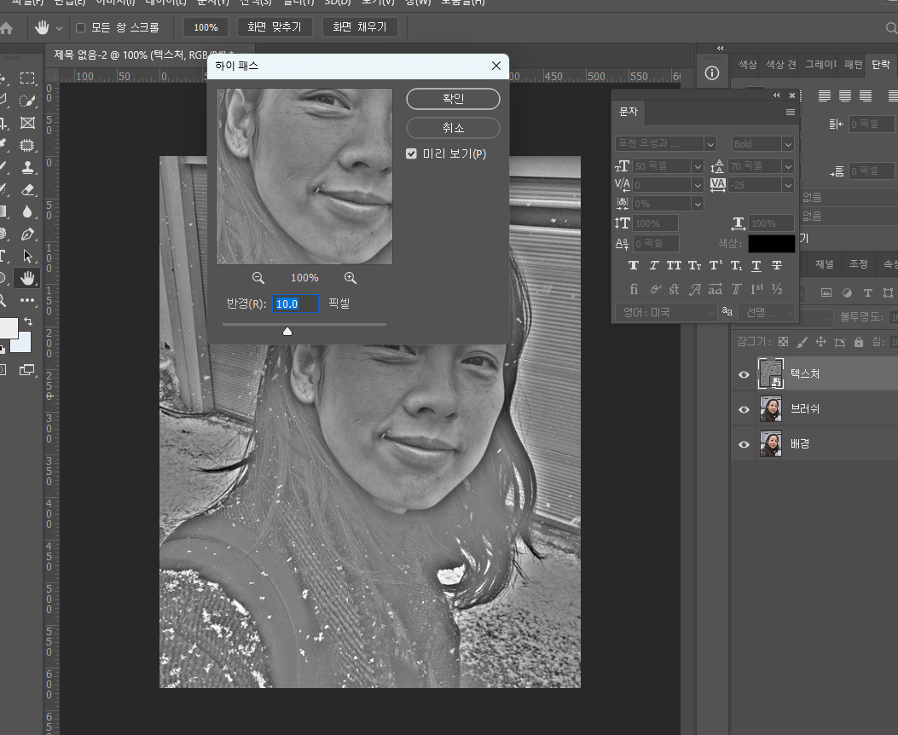
Task: Select the Rectangular Marquee tool
Action: 27,78
